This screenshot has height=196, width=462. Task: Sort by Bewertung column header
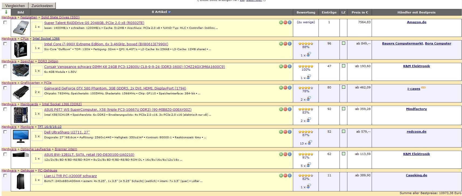tap(306, 12)
